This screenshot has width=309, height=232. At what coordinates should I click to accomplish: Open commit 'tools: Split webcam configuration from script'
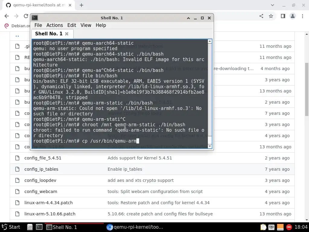coord(155,192)
